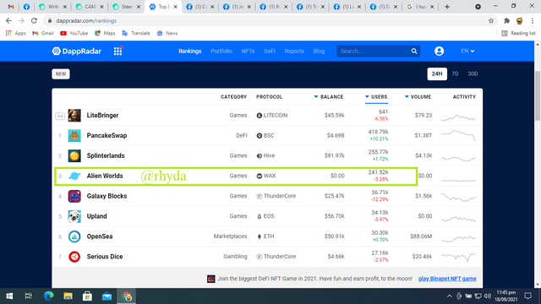The image size is (541, 304).
Task: Click the play Binapet NFT game link
Action: tap(447, 279)
